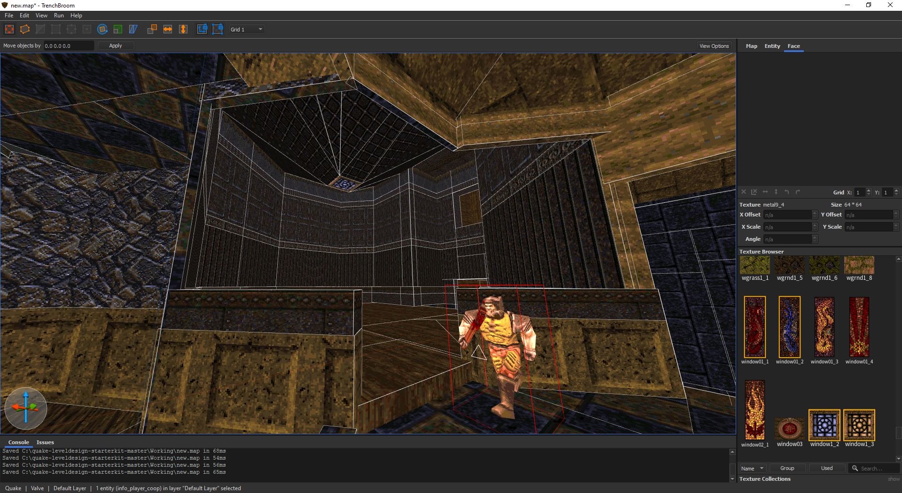The height and width of the screenshot is (493, 902).
Task: Open the Name sort dropdown
Action: coord(753,468)
